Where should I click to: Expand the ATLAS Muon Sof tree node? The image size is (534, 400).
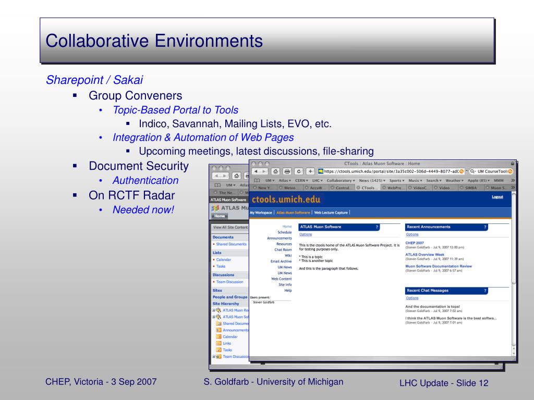[x=214, y=317]
